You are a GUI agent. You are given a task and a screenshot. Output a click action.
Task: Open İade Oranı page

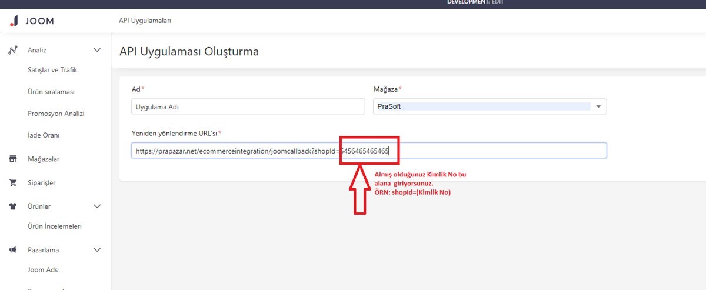pyautogui.click(x=44, y=135)
